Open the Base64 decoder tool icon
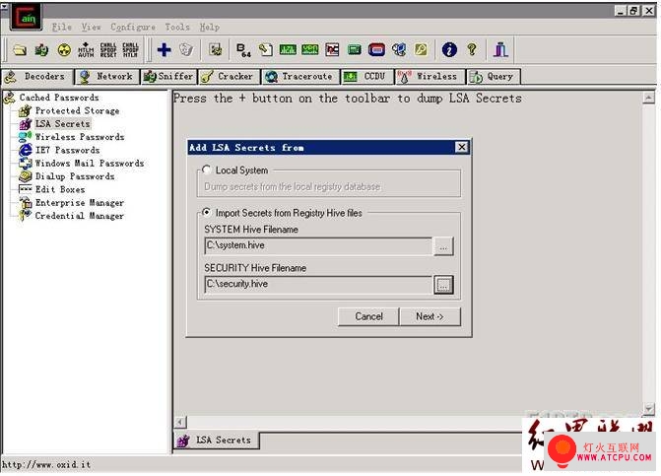This screenshot has height=476, width=661. click(243, 49)
